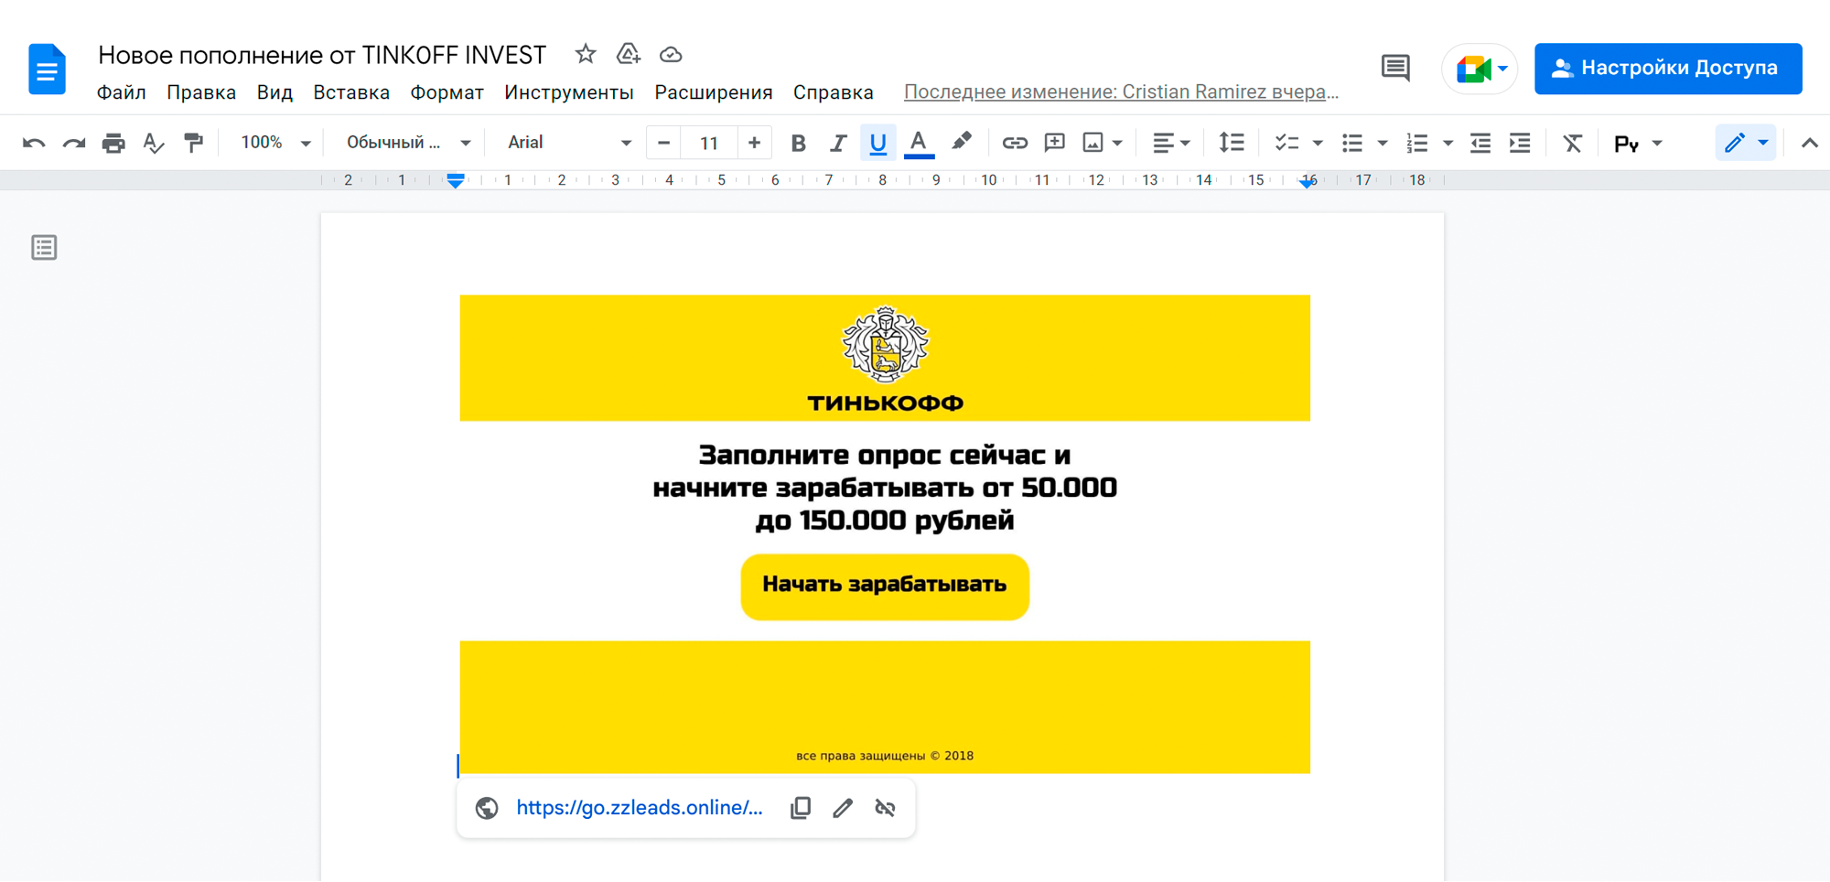Hide the menus with up chevron
The height and width of the screenshot is (882, 1830).
[1809, 143]
